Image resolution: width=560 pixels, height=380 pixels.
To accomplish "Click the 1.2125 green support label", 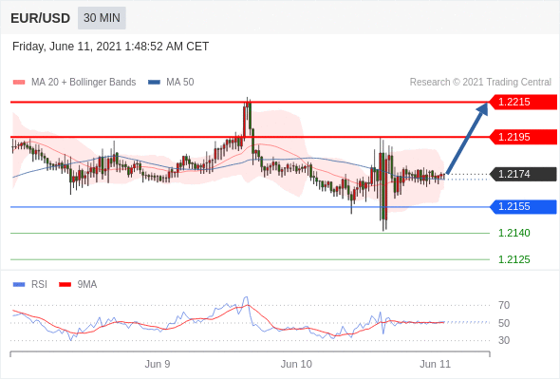I will [514, 259].
